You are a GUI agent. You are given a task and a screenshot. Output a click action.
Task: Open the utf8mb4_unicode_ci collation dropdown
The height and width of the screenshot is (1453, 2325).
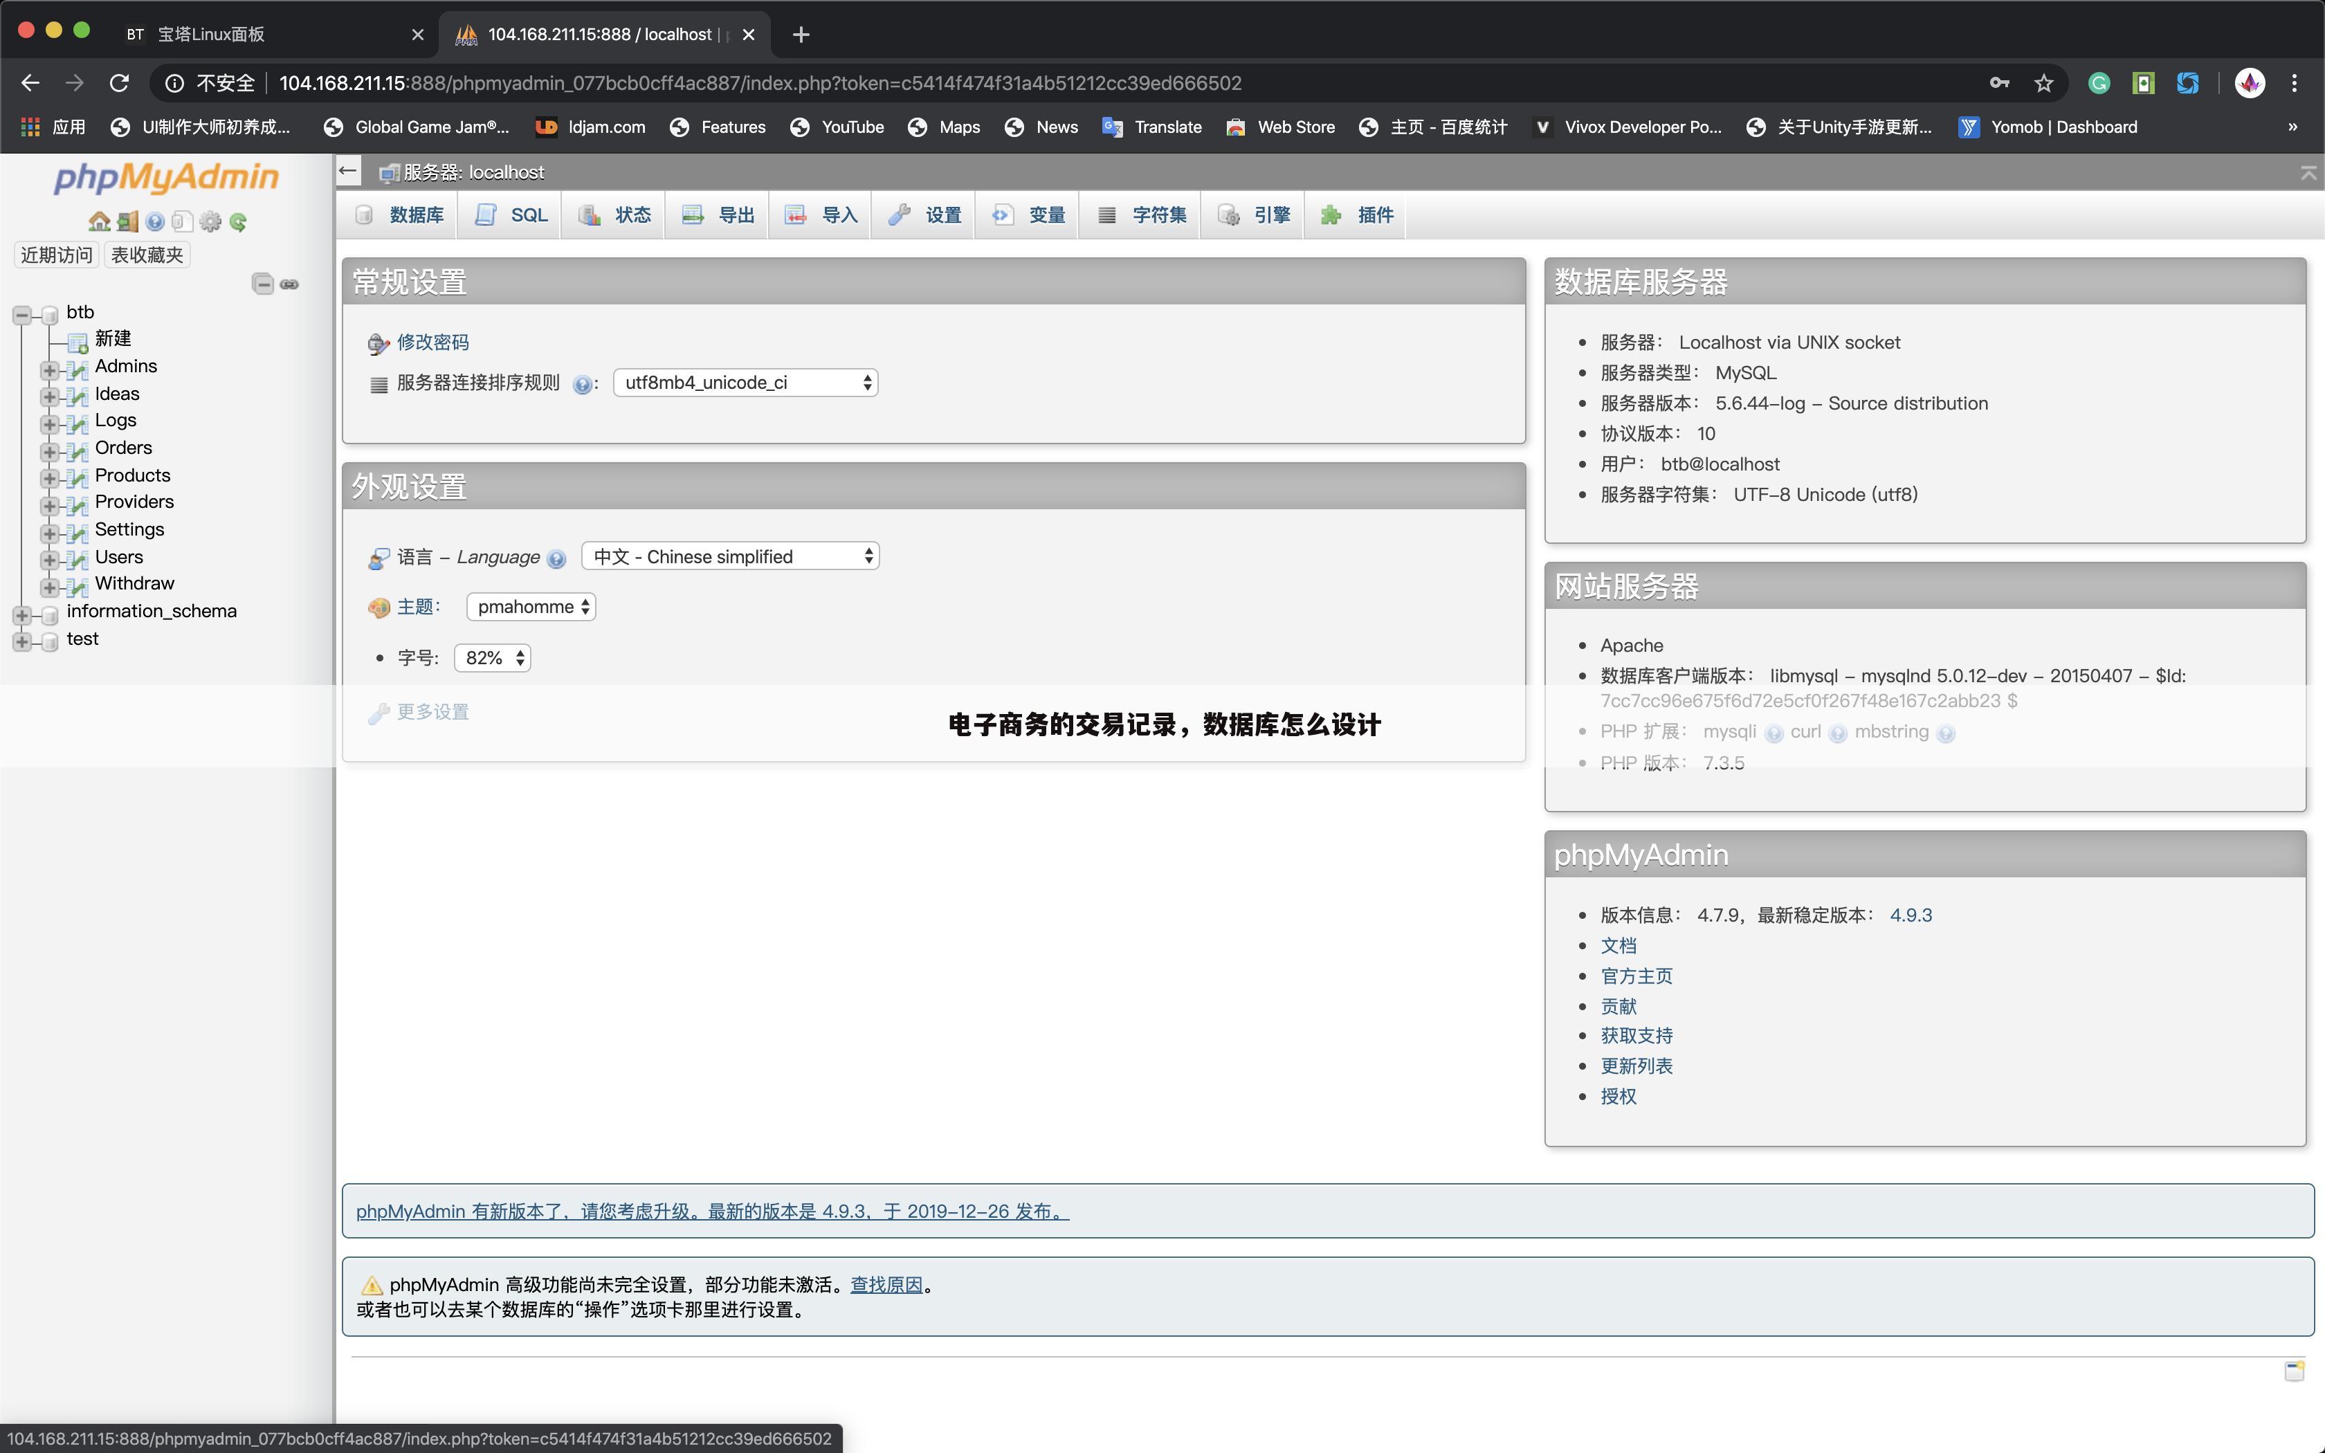pos(745,381)
